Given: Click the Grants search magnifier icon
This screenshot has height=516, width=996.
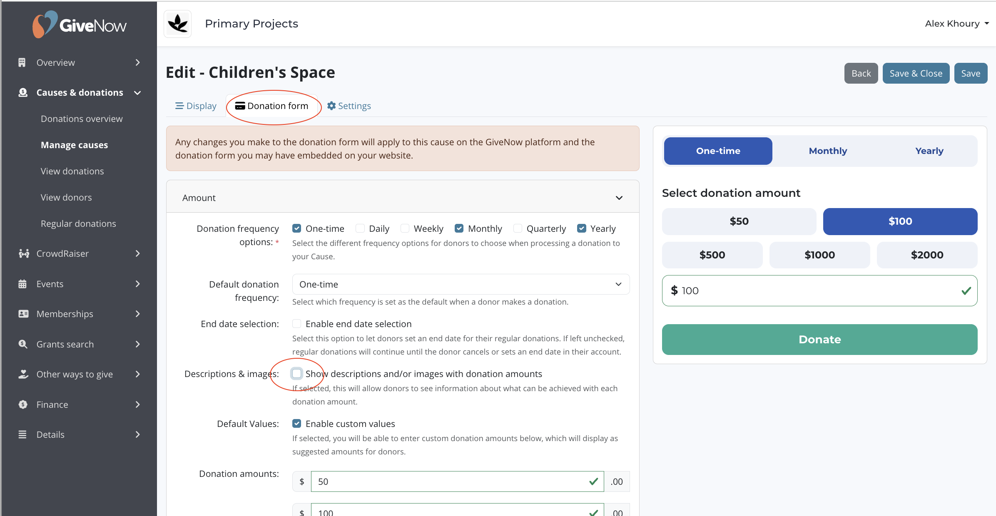Looking at the screenshot, I should (23, 344).
